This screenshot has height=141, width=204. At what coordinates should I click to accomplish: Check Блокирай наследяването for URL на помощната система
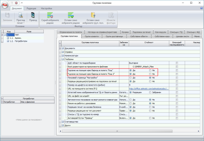(x=177, y=89)
